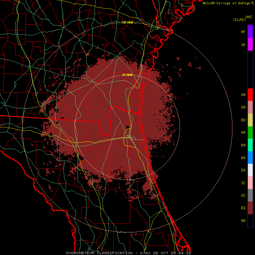The width and height of the screenshot is (255, 255).
Task: Click the HHC product code label
Action: (x=249, y=17)
